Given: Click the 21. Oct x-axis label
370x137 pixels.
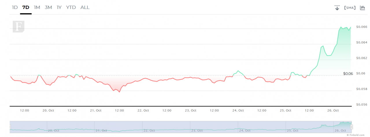Looking at the screenshot, I should pyautogui.click(x=96, y=110).
